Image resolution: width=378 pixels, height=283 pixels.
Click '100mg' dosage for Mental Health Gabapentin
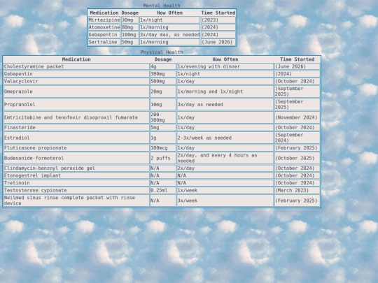coord(129,35)
